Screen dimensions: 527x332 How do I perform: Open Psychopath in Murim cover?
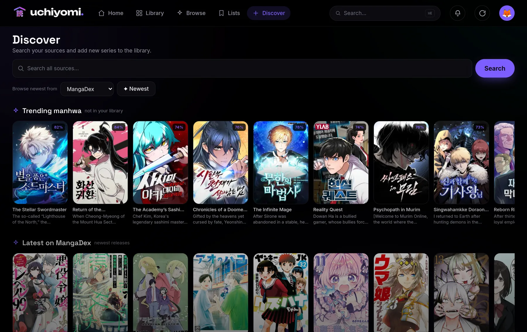pyautogui.click(x=401, y=163)
